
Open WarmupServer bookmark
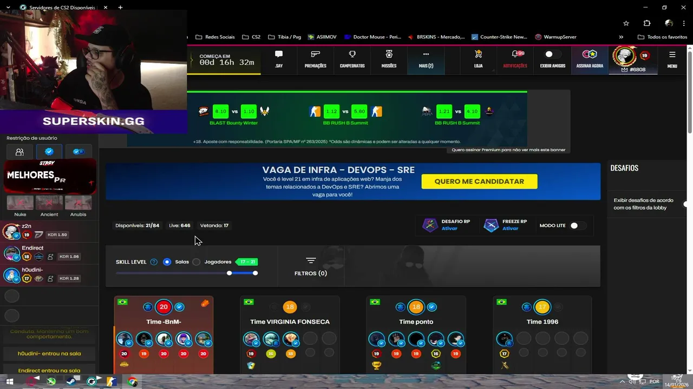tap(556, 37)
